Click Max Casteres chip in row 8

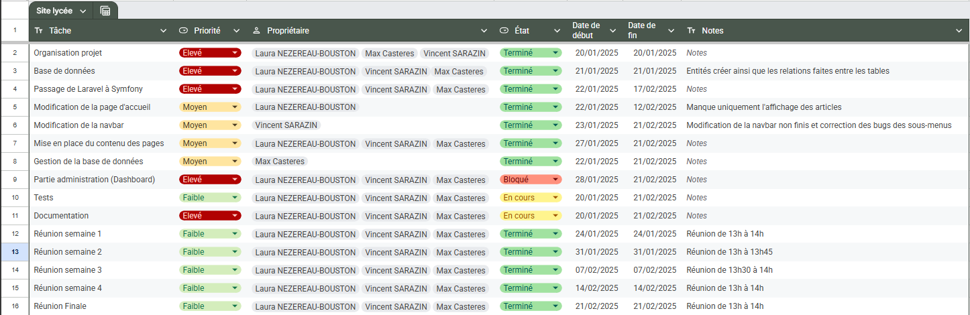(x=280, y=162)
